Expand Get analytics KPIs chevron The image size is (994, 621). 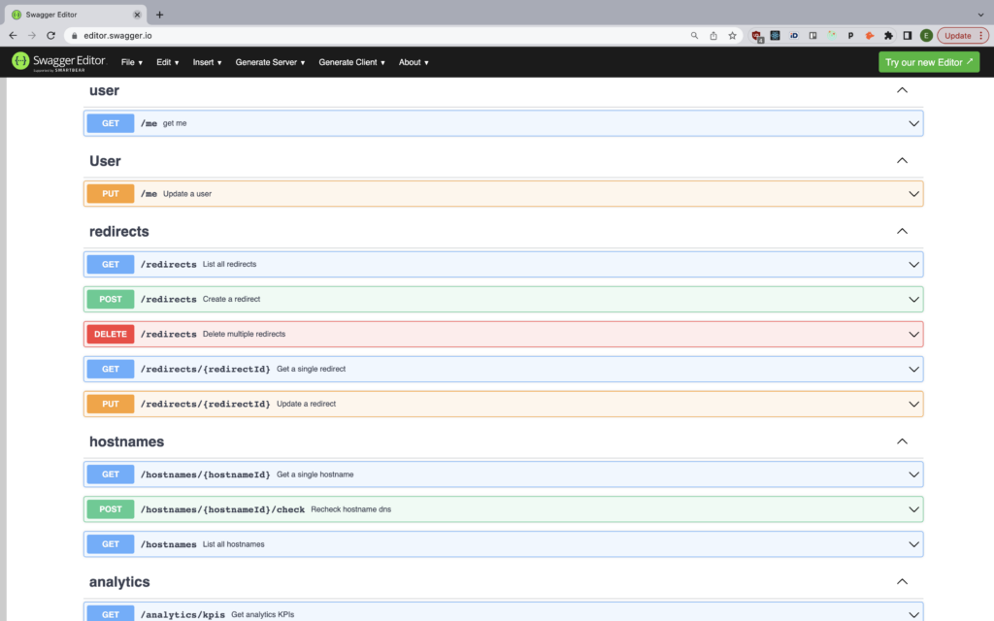(x=913, y=614)
